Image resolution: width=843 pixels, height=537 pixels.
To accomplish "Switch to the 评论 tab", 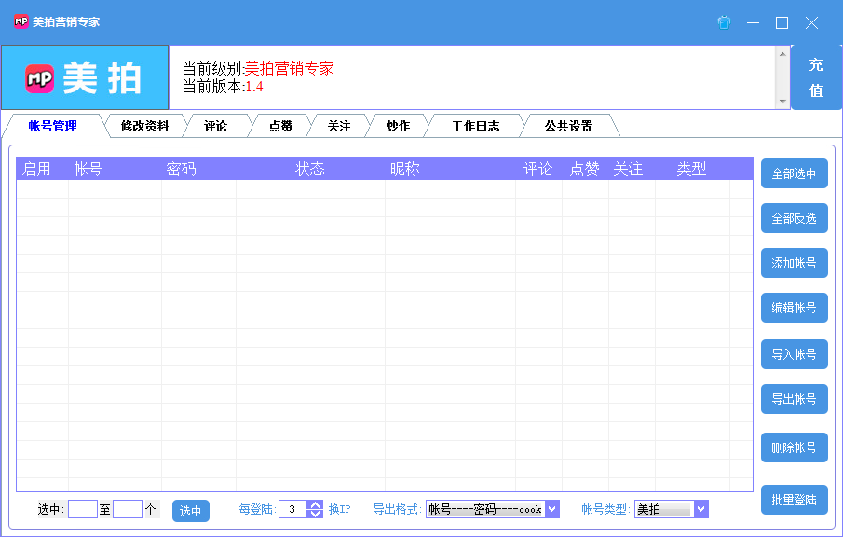I will pyautogui.click(x=215, y=126).
